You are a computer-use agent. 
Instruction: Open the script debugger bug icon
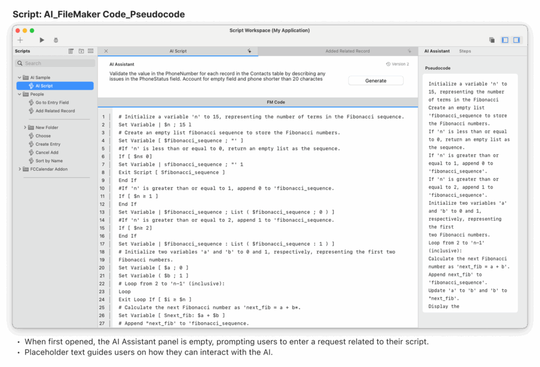click(x=56, y=40)
